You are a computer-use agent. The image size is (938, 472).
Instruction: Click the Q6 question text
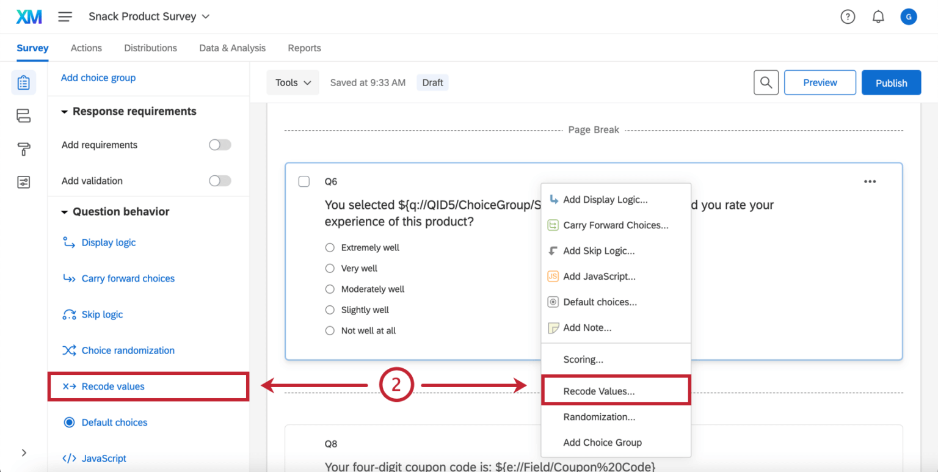click(x=549, y=213)
